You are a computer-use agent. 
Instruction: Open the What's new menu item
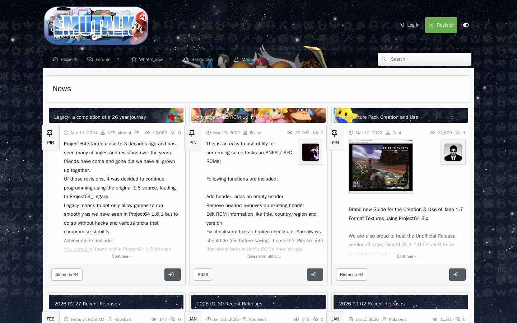(x=147, y=60)
